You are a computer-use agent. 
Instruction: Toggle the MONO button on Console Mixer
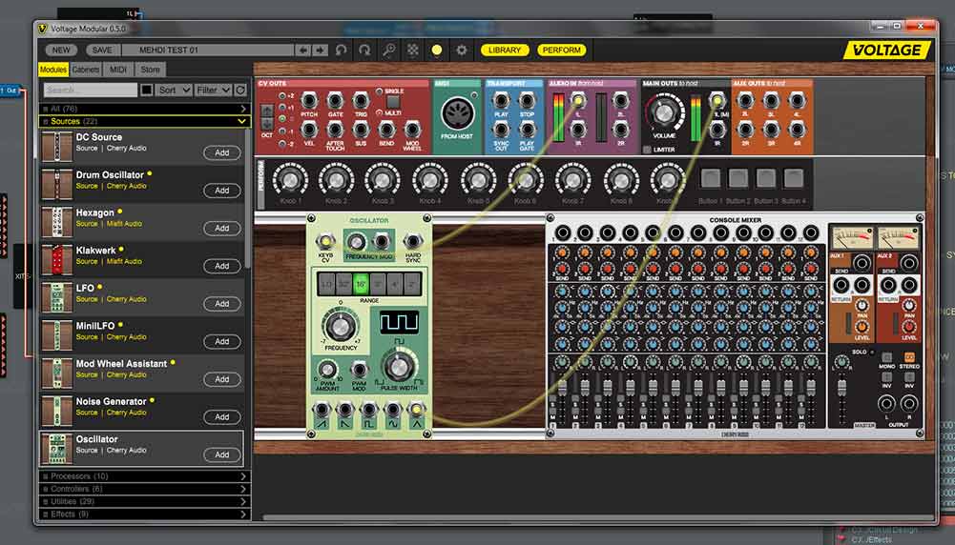(x=887, y=357)
